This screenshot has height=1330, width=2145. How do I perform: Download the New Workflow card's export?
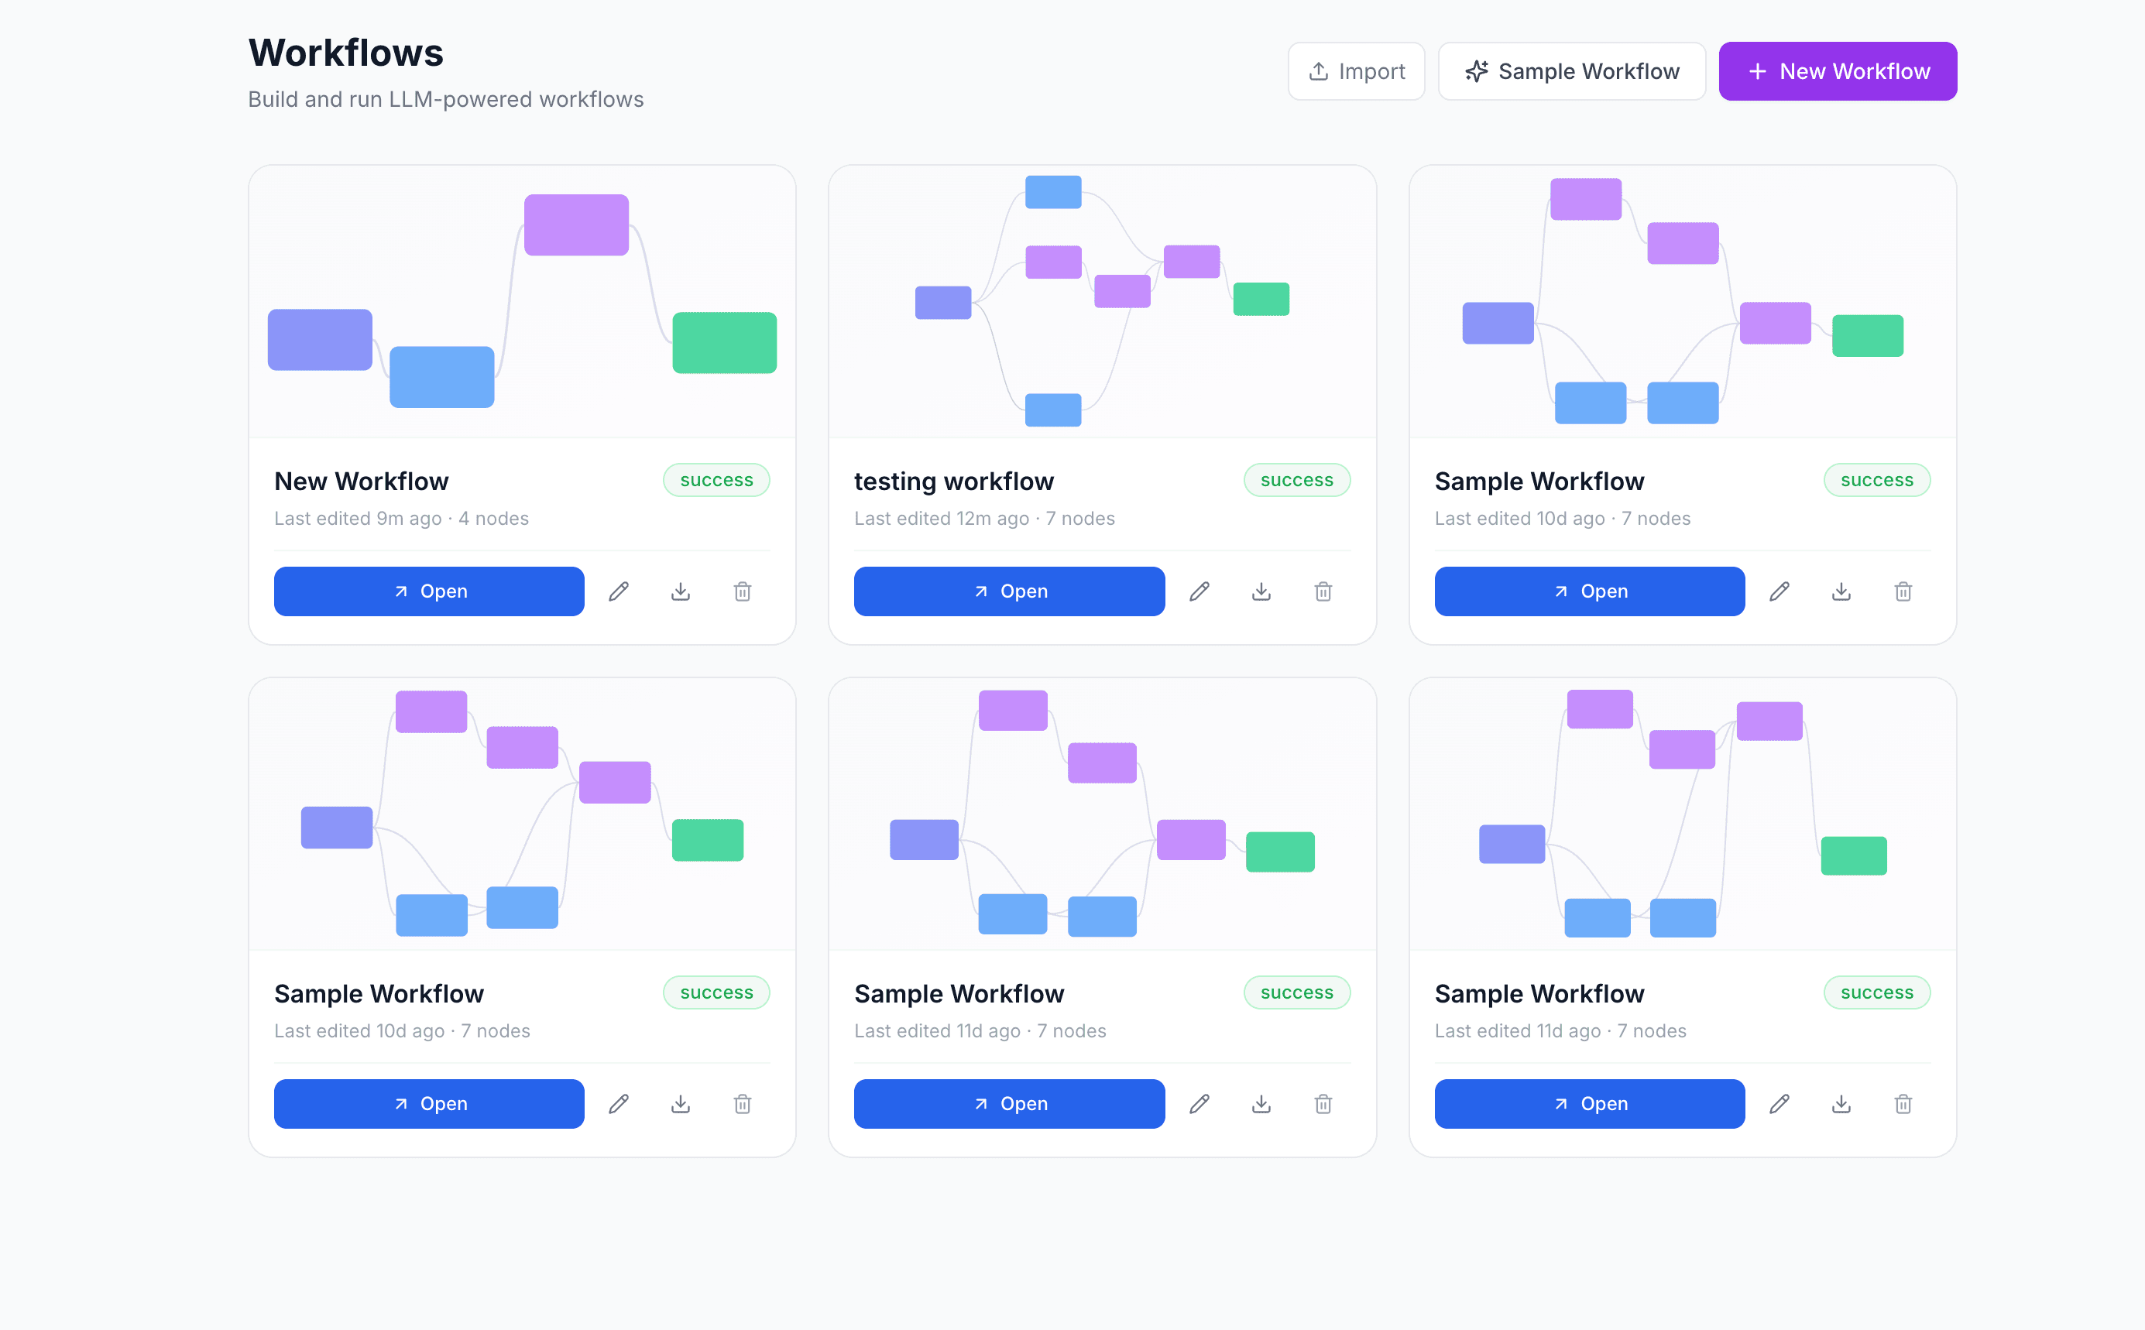[x=680, y=591]
